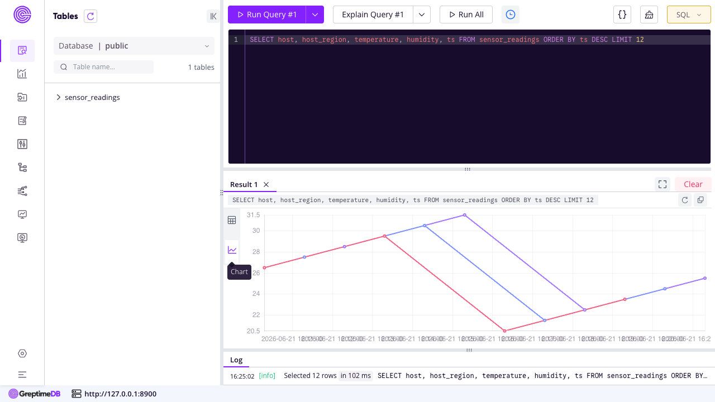Click the GreptimeDB spiral logo

(22, 15)
